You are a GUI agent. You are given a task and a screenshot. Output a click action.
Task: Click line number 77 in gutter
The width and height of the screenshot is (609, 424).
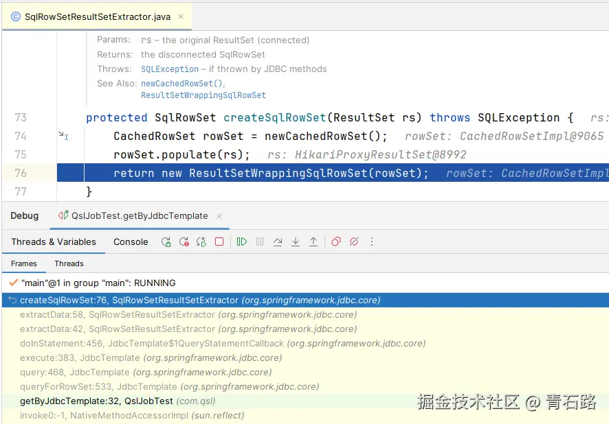pyautogui.click(x=21, y=191)
